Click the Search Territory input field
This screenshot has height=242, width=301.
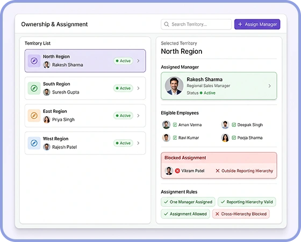coord(196,24)
